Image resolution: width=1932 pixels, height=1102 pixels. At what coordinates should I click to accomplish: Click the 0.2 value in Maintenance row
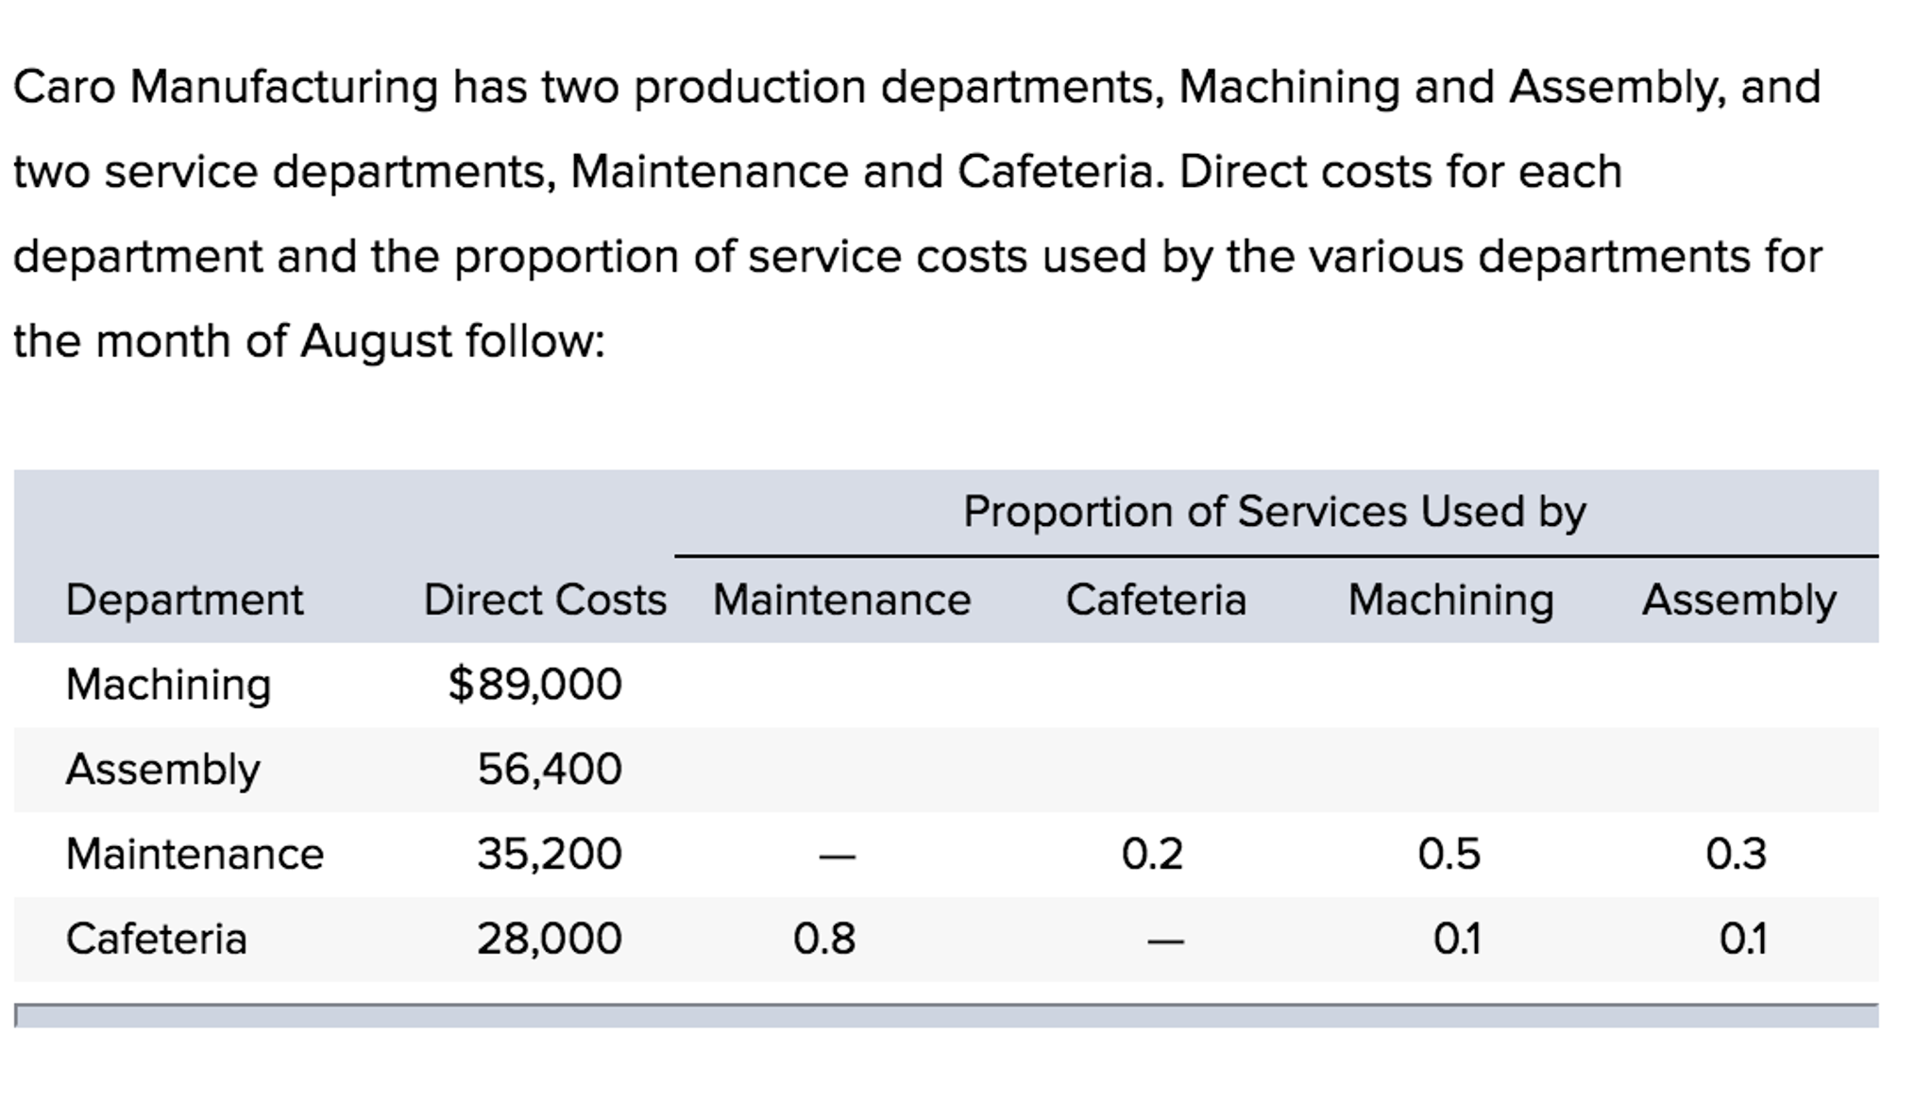(1152, 855)
